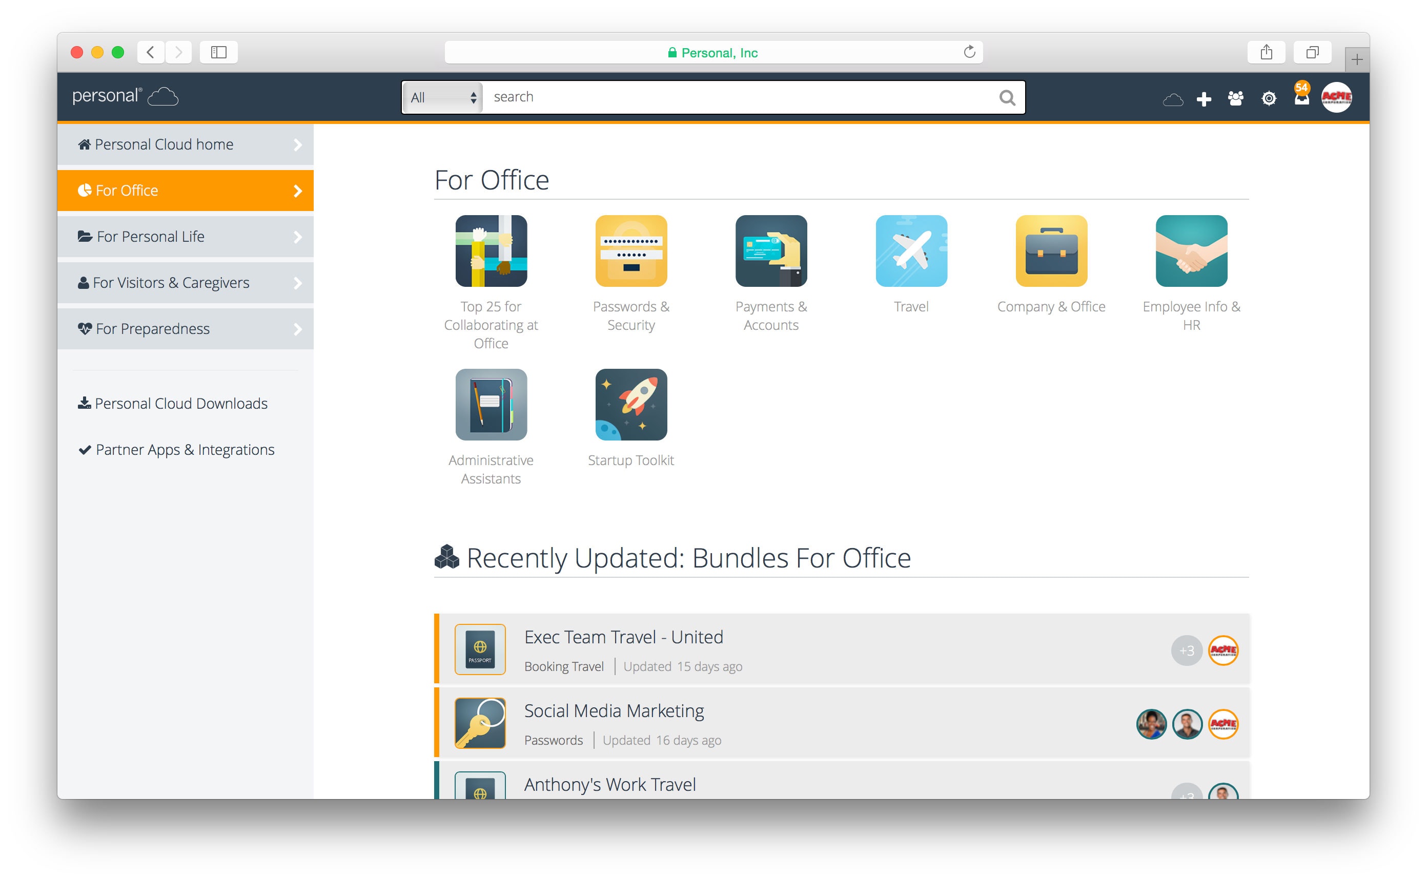Open the Passwords & Security category icon
Viewport: 1427px width, 881px height.
pyautogui.click(x=631, y=250)
